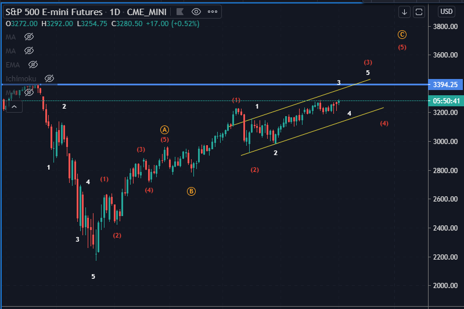
Task: Select the upper yellow channel trendline
Action: 300,103
